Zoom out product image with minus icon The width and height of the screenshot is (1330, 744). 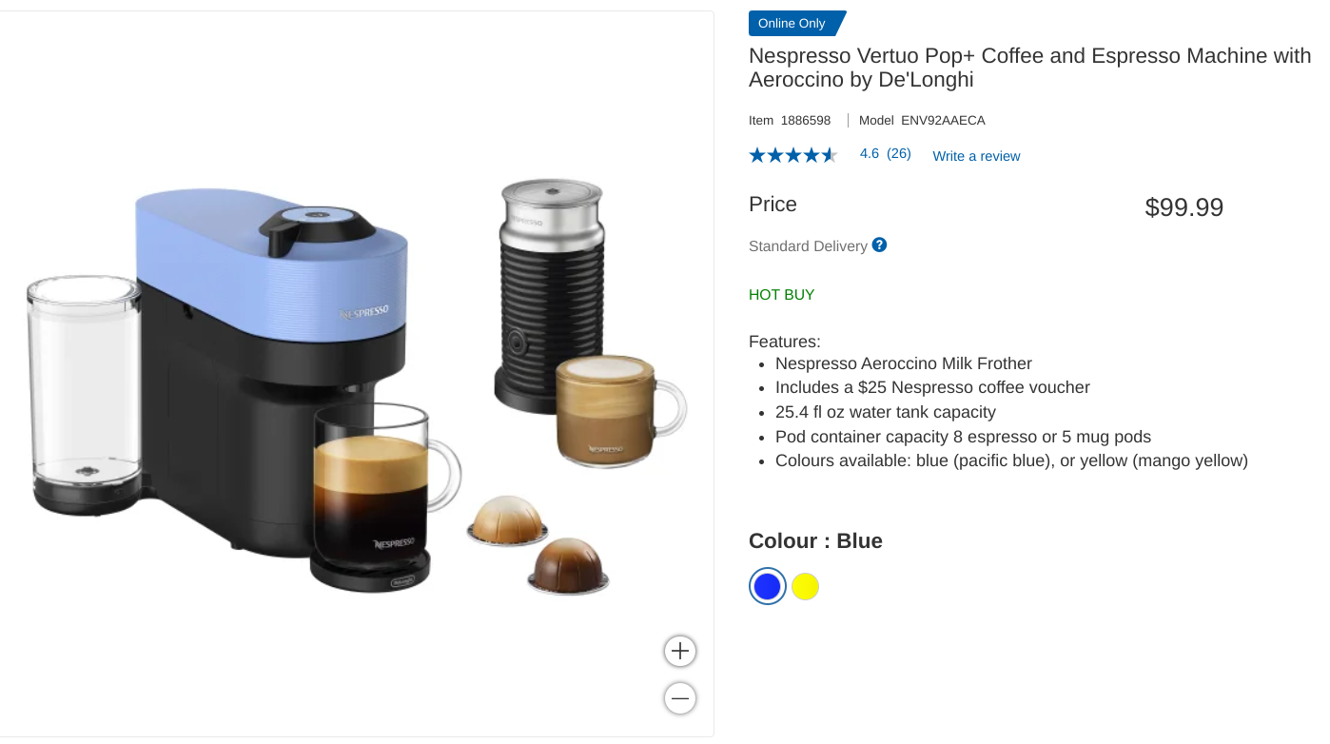click(680, 698)
